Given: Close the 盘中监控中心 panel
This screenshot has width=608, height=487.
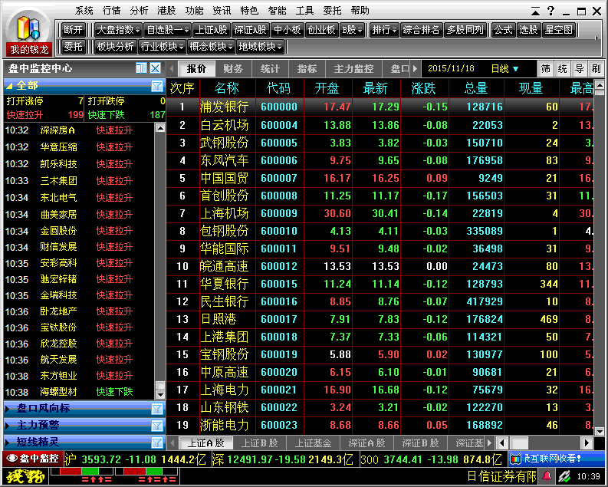Looking at the screenshot, I should pos(156,68).
